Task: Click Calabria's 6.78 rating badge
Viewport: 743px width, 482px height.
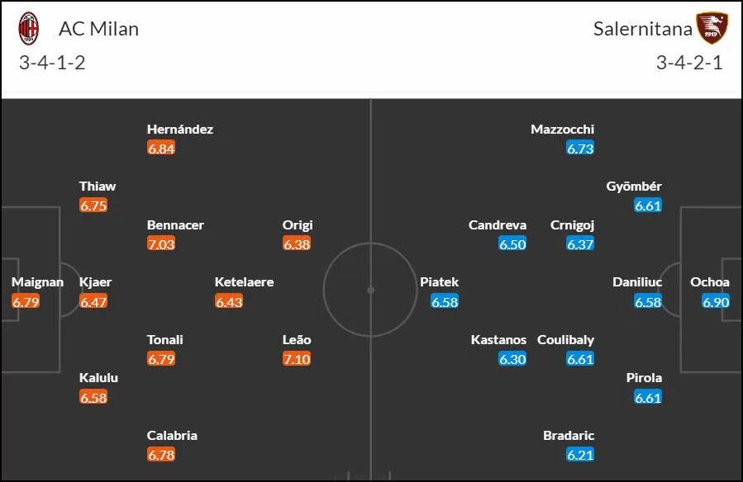Action: click(161, 455)
